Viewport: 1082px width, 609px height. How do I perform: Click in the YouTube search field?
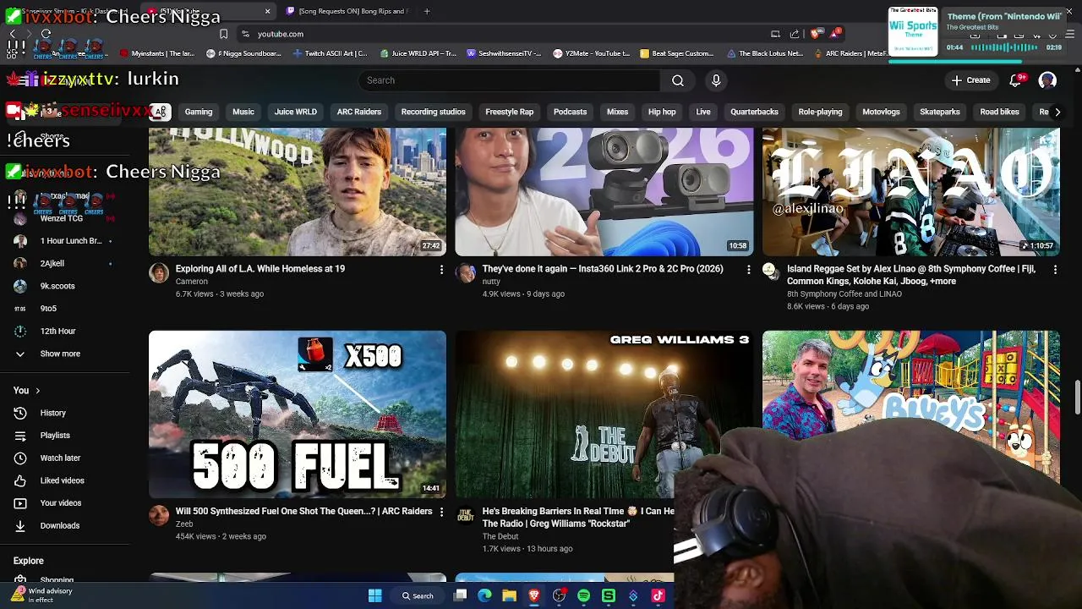coord(510,80)
